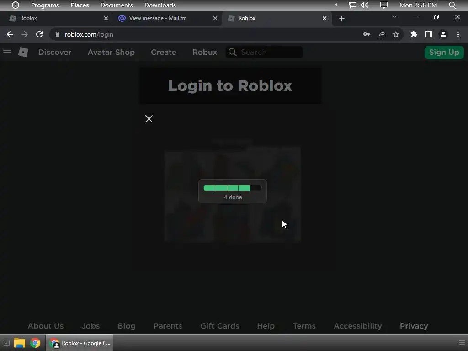The width and height of the screenshot is (468, 351).
Task: Click the 'Login to Roblox' heading
Action: pyautogui.click(x=230, y=86)
